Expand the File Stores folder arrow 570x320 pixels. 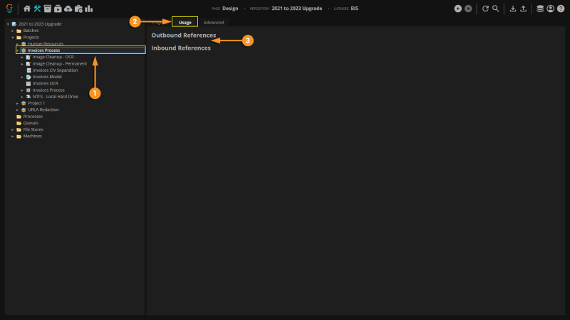[x=13, y=129]
